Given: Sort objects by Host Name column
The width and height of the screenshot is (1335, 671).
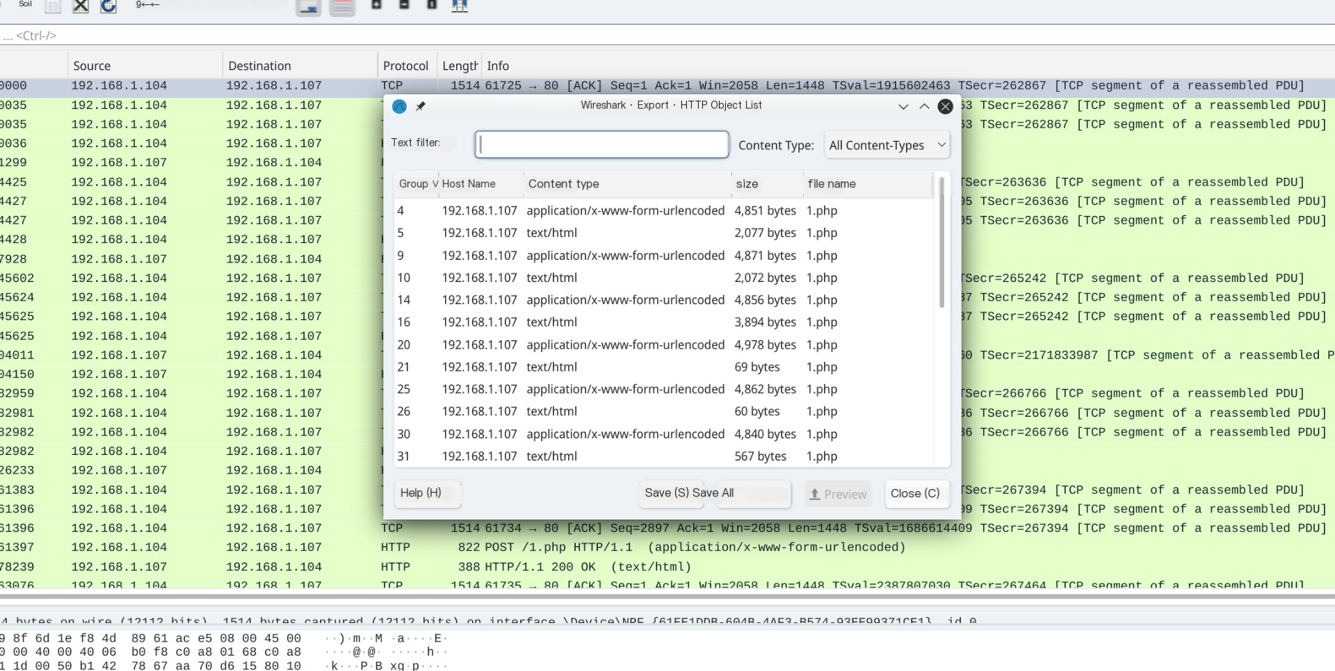Looking at the screenshot, I should click(x=481, y=184).
